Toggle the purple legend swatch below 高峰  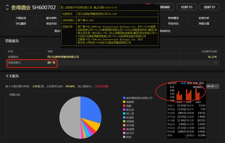point(124,110)
